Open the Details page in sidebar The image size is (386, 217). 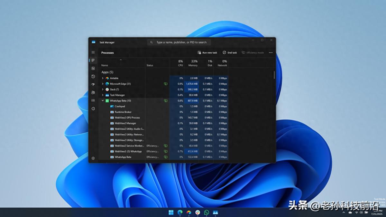pyautogui.click(x=93, y=100)
